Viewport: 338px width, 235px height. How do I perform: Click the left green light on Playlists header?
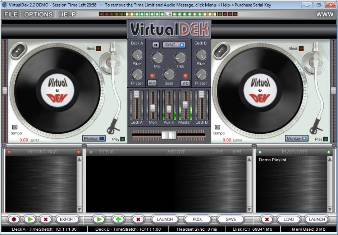260,152
